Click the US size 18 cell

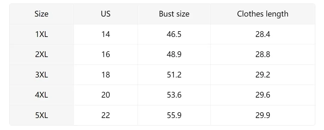(106, 75)
